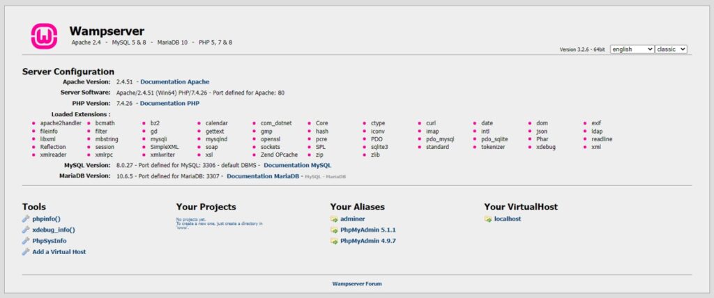The height and width of the screenshot is (298, 714).
Task: Open the PhpMyAdmin 4.9.7 alias
Action: [x=368, y=241]
